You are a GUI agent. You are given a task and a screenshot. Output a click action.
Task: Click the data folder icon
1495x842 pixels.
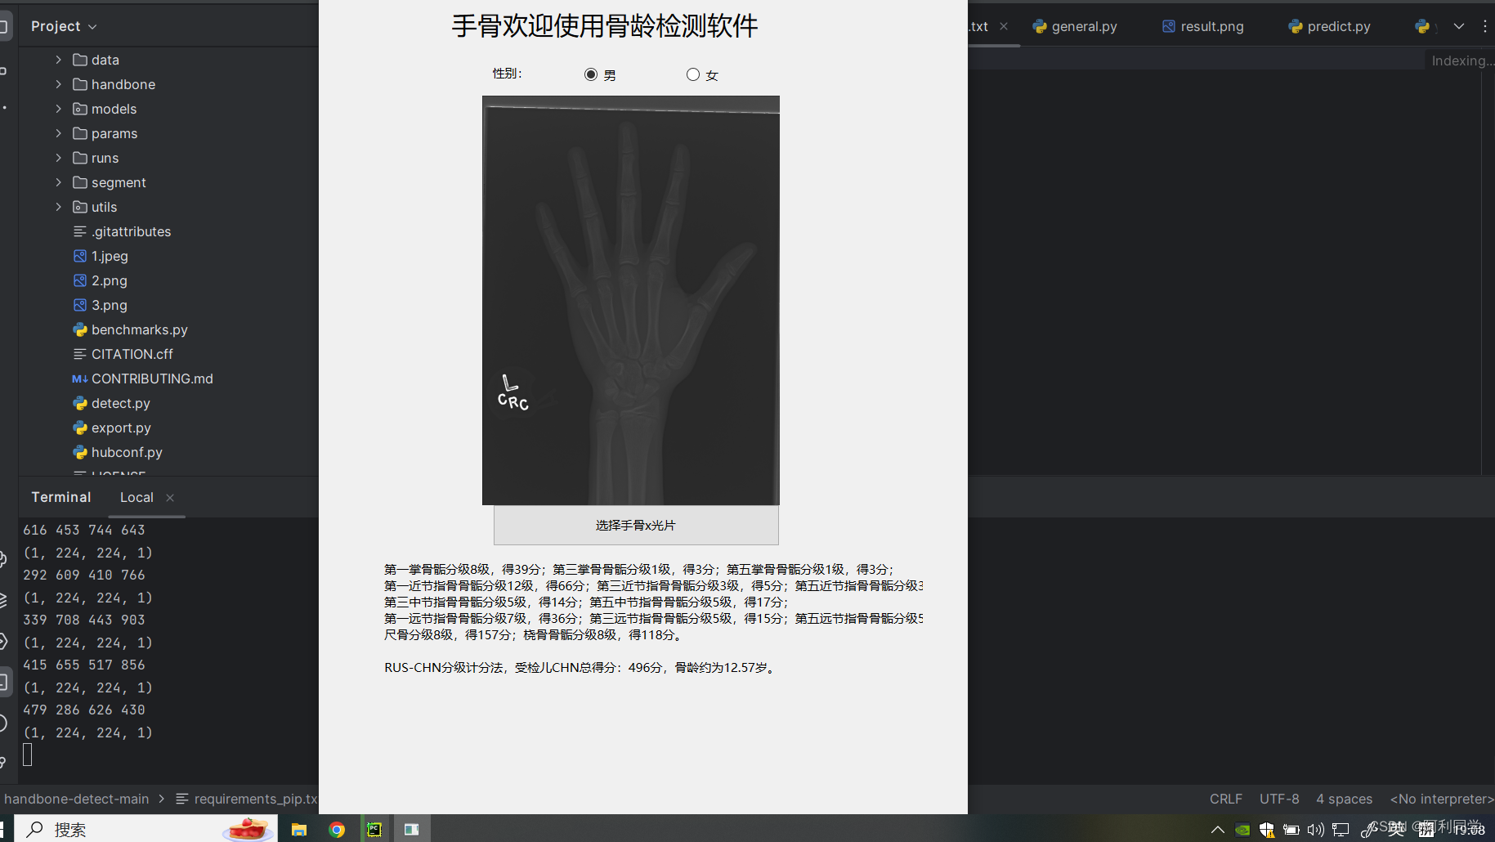(x=80, y=60)
